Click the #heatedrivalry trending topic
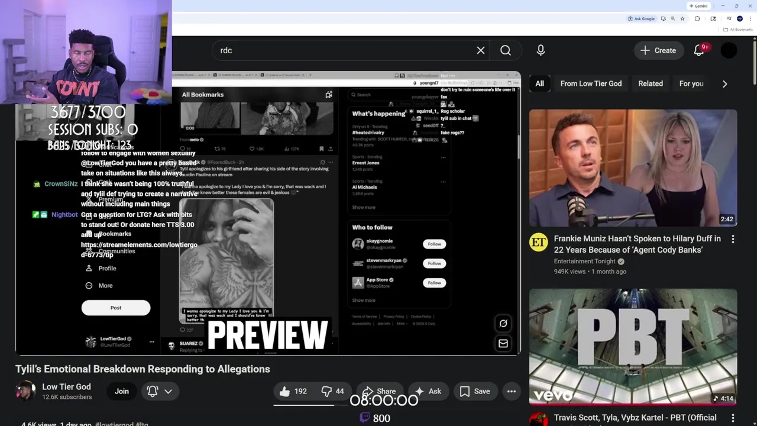757x426 pixels. tap(368, 133)
